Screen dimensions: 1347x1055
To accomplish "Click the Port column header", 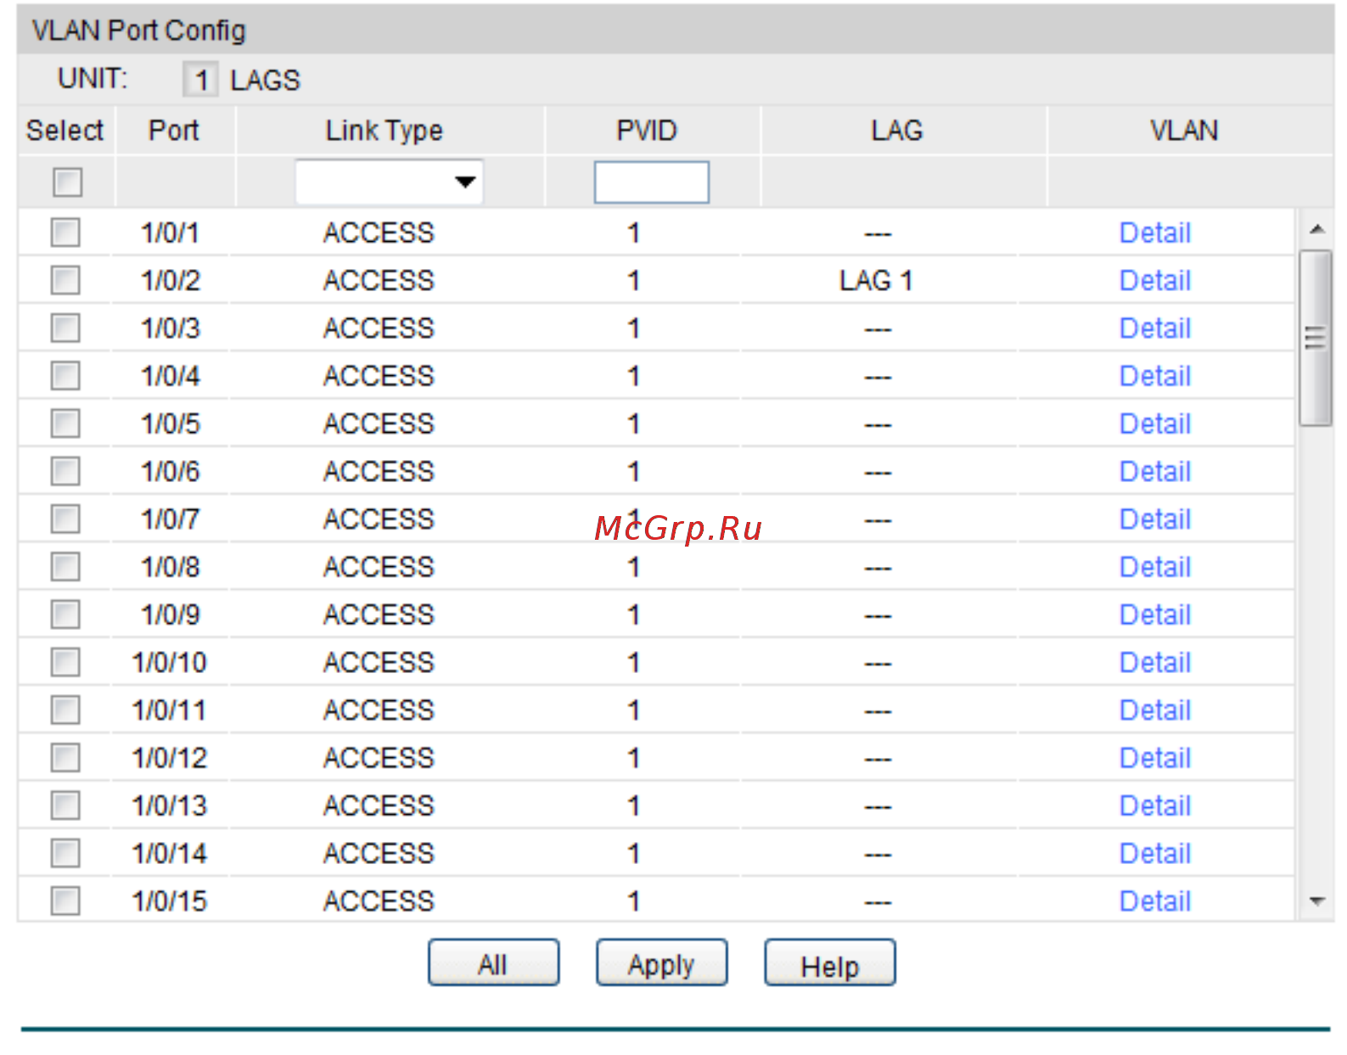I will [174, 130].
